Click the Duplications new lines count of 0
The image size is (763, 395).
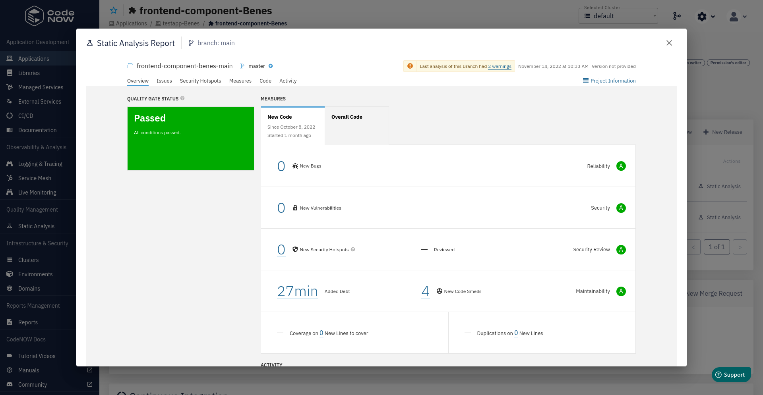coord(516,333)
